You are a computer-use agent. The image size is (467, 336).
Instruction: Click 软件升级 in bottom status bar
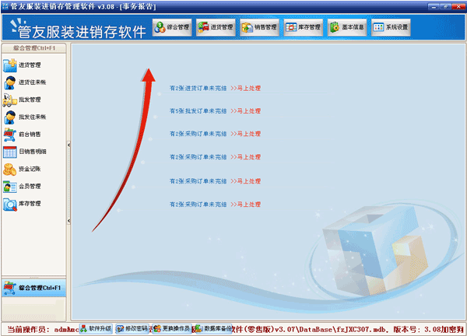97,328
